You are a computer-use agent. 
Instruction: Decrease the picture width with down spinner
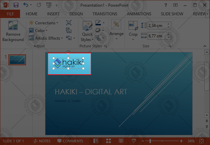pyautogui.click(x=169, y=38)
